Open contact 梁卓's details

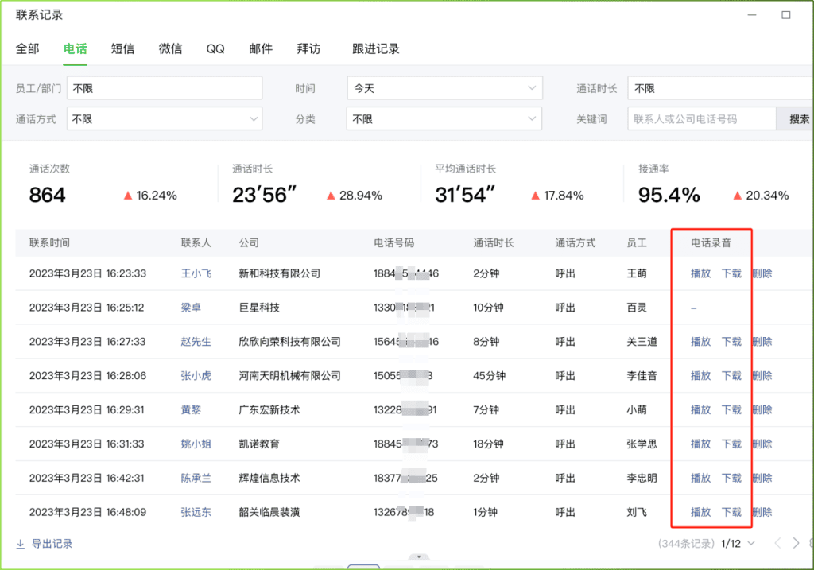(x=190, y=308)
